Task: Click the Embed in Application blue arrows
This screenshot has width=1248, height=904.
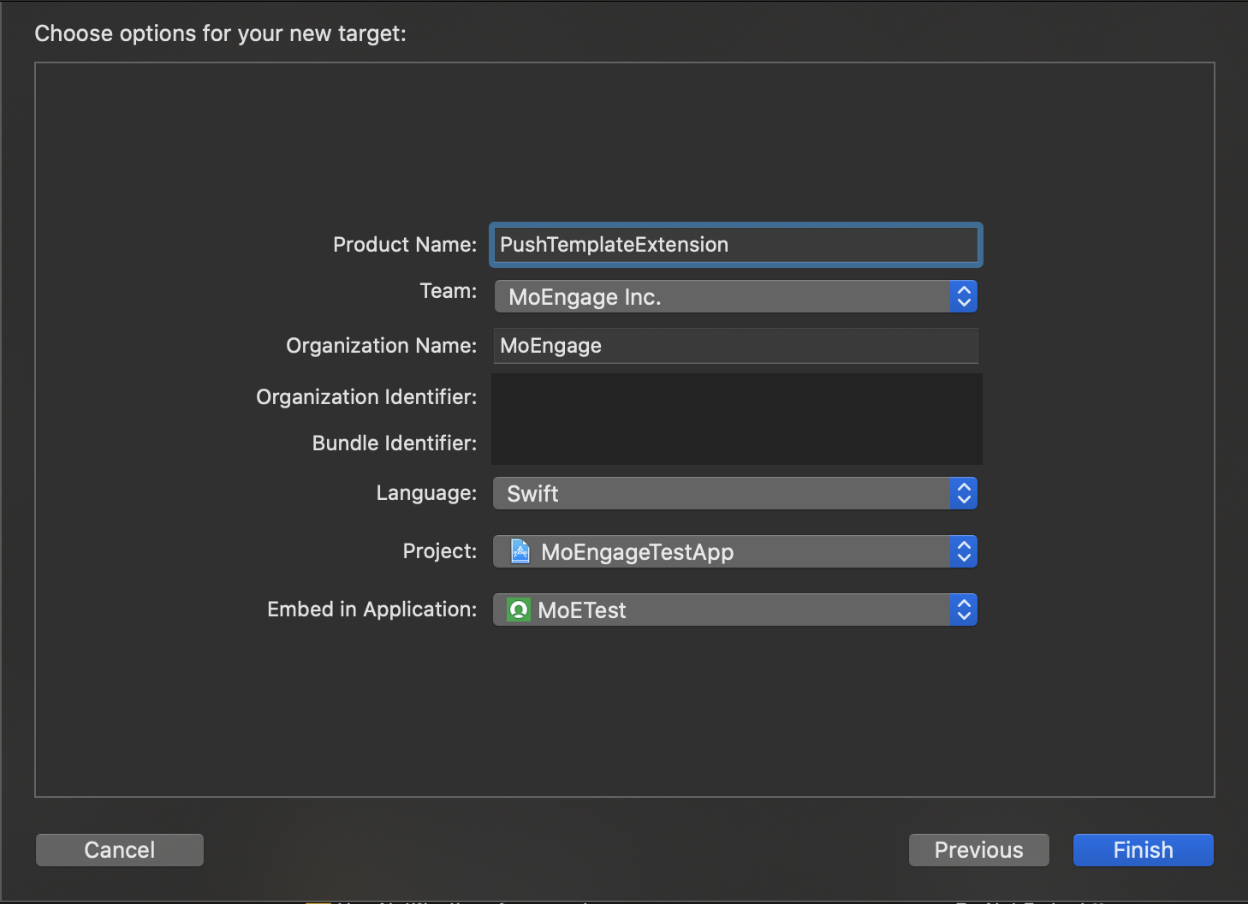Action: coord(964,610)
